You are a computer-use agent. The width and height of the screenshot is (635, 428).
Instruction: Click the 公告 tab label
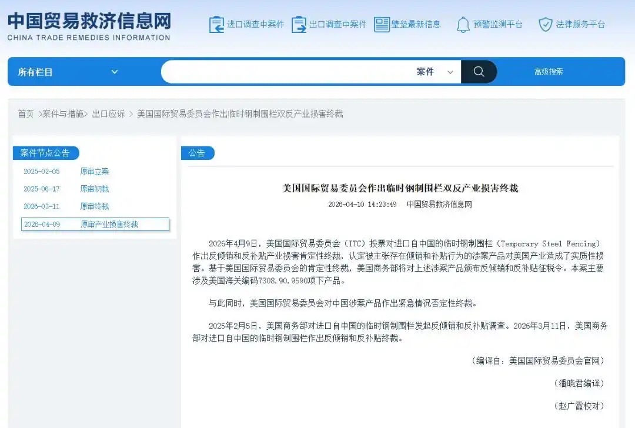pyautogui.click(x=197, y=153)
